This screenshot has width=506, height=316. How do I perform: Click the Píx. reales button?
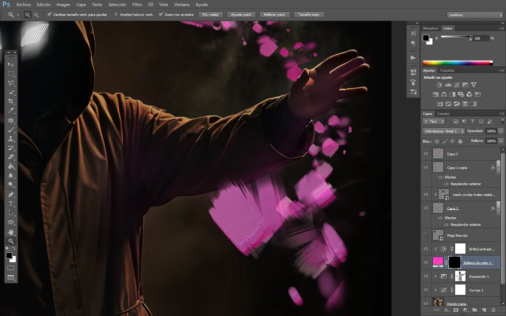(x=211, y=15)
